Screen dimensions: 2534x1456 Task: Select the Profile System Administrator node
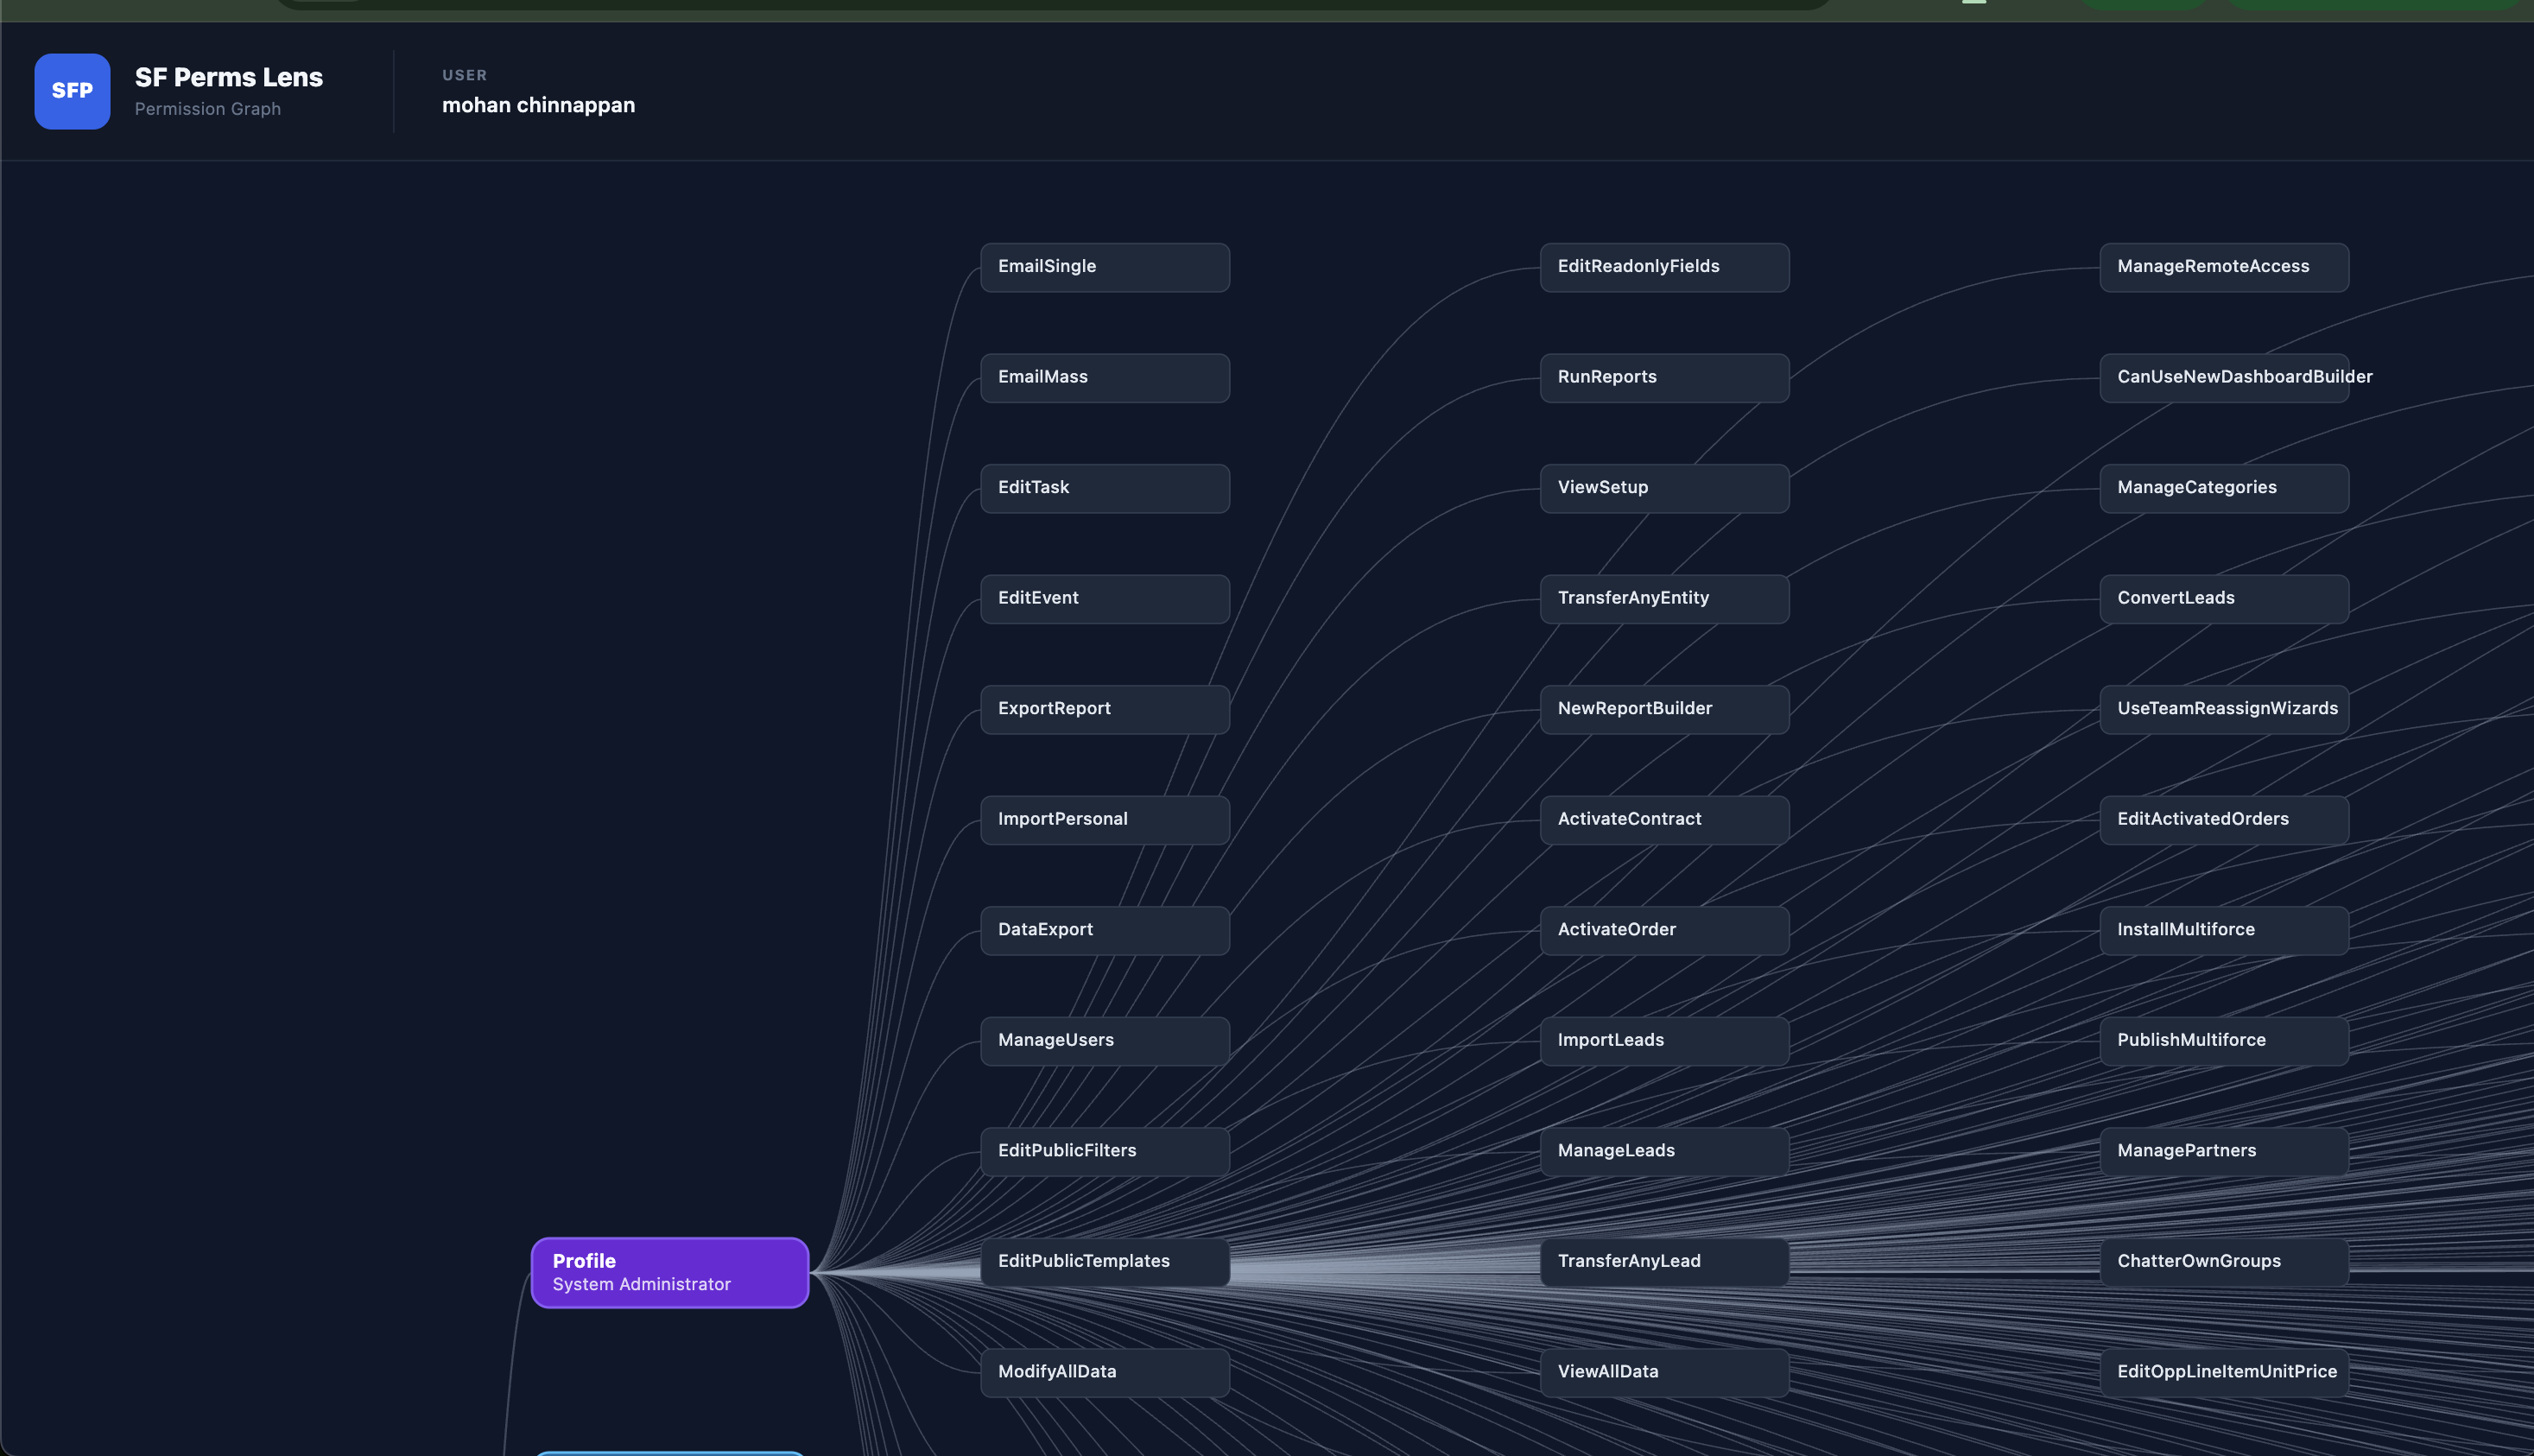[x=670, y=1272]
